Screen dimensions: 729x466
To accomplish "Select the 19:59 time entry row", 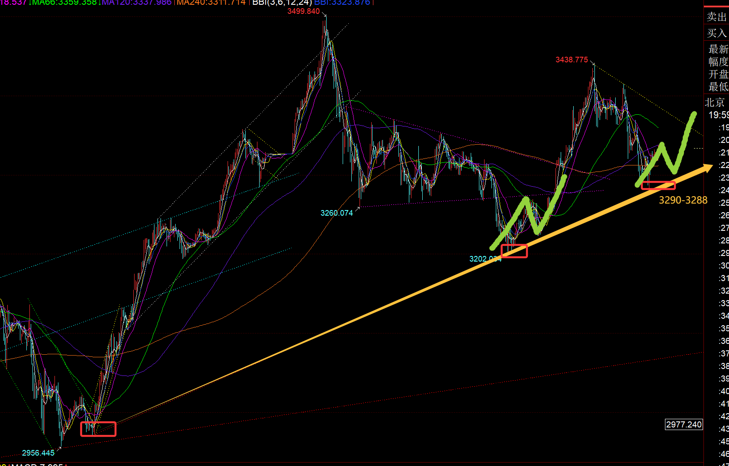I will (718, 115).
